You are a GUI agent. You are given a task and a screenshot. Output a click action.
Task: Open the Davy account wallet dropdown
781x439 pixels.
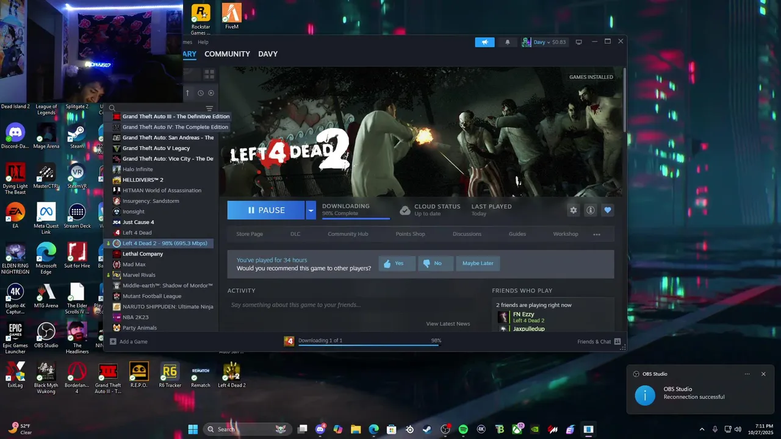544,42
